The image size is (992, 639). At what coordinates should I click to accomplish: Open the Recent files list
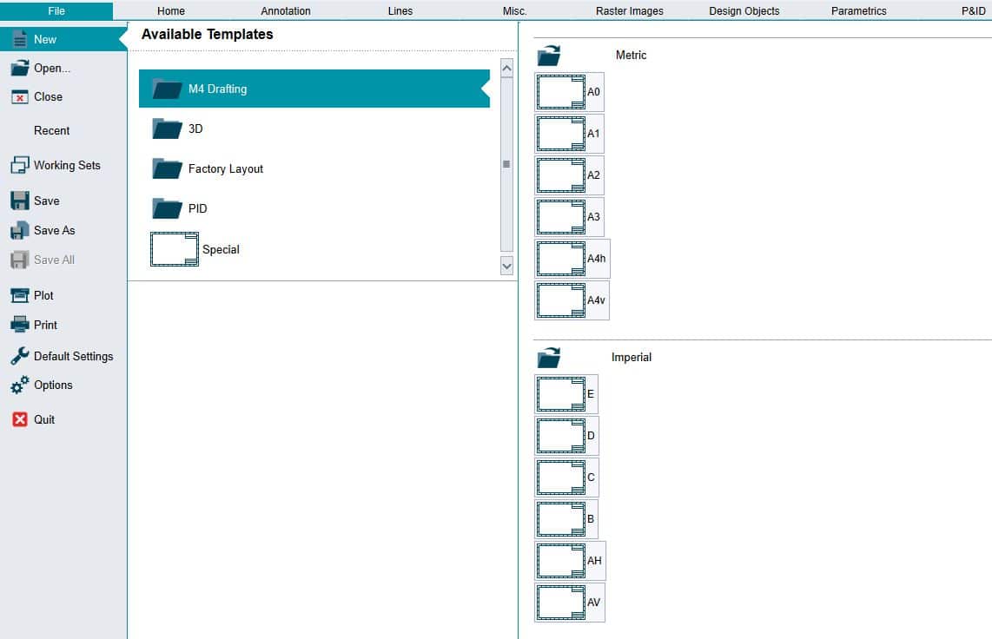(52, 130)
